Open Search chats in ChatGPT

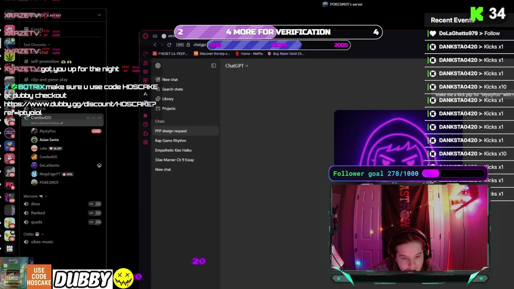(169, 89)
